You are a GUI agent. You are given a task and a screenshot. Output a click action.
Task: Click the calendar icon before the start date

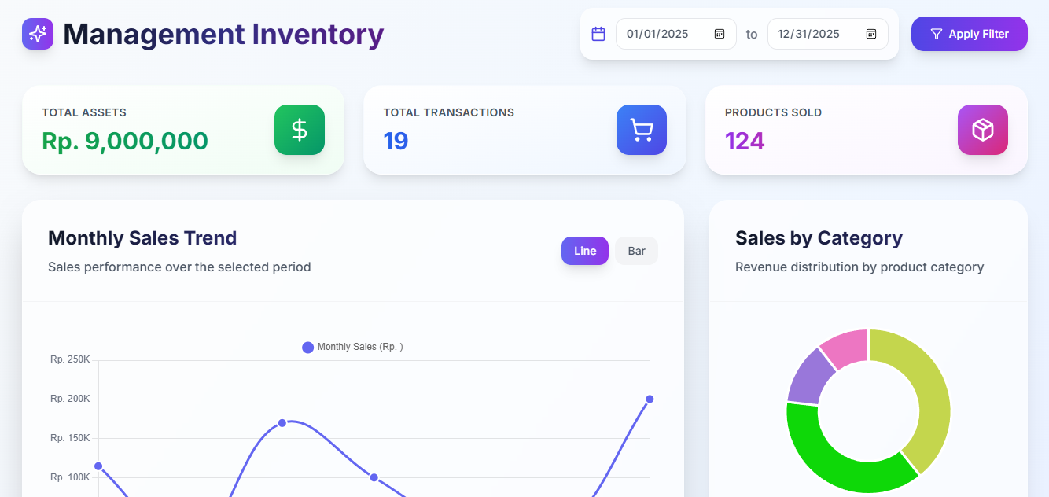(x=598, y=34)
